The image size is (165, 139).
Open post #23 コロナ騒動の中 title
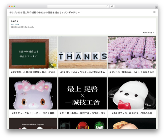pos(132,72)
